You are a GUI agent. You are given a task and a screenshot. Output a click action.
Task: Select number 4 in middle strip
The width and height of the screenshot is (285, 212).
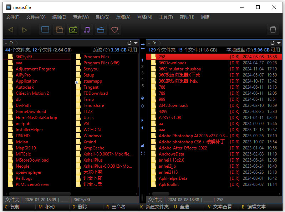point(143,79)
